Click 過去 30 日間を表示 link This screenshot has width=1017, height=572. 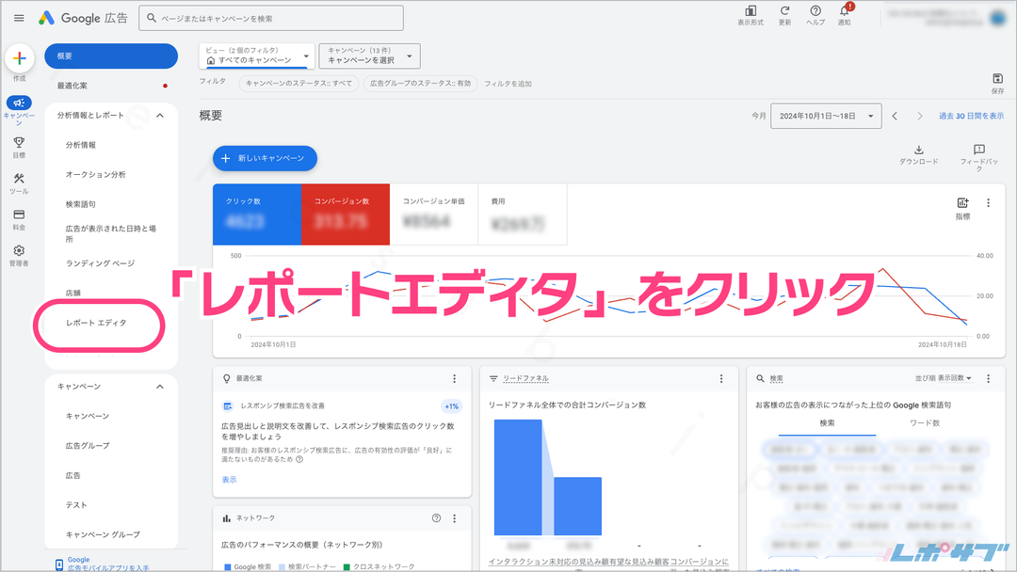coord(971,116)
